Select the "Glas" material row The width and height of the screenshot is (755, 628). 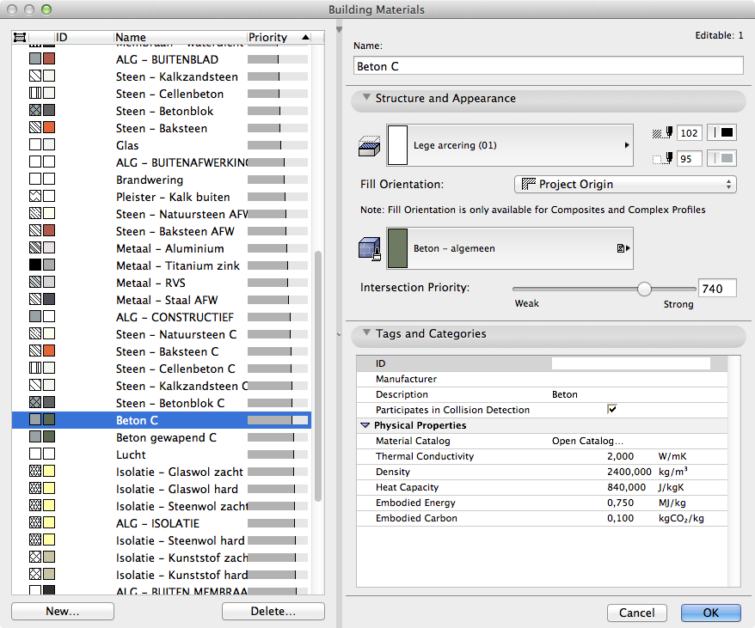coord(162,145)
